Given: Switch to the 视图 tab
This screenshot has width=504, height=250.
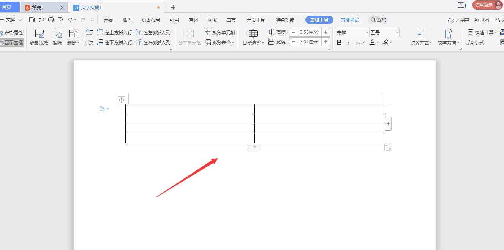Looking at the screenshot, I should point(212,20).
